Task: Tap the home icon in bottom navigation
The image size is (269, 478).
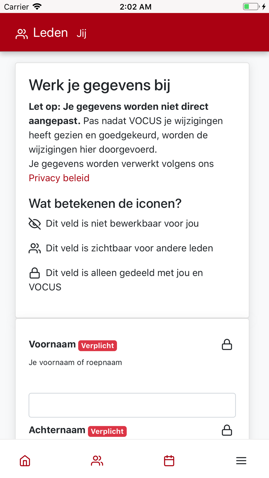Action: 25,461
